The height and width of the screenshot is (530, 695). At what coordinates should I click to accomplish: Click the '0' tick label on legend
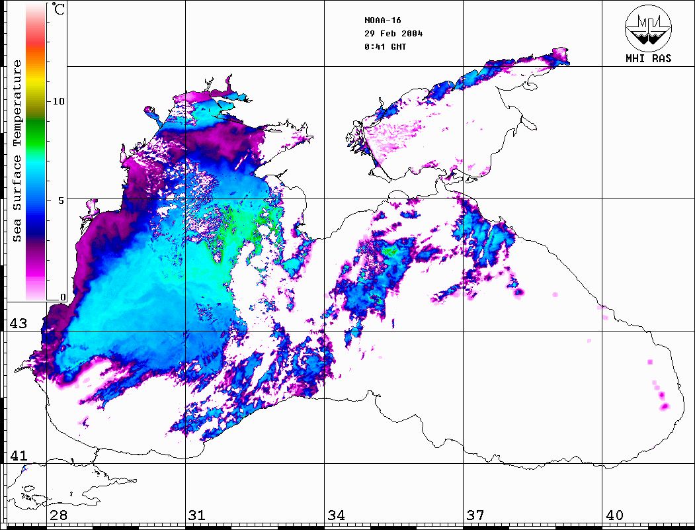pyautogui.click(x=63, y=297)
